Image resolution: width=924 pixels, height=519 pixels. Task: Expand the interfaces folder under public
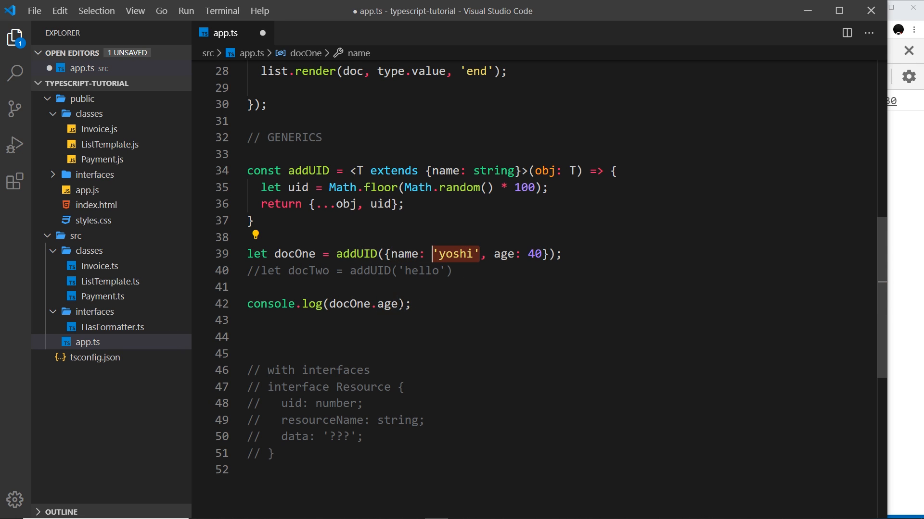(x=53, y=174)
